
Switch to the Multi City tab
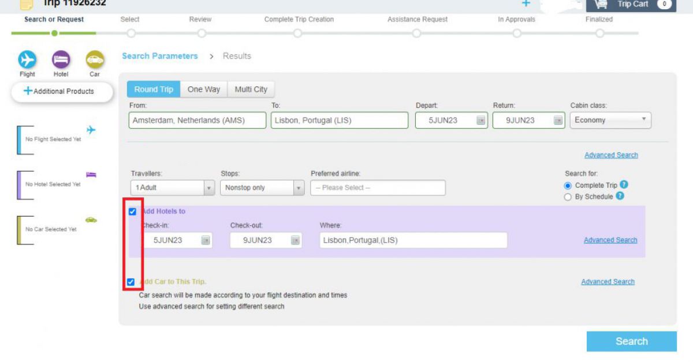251,89
